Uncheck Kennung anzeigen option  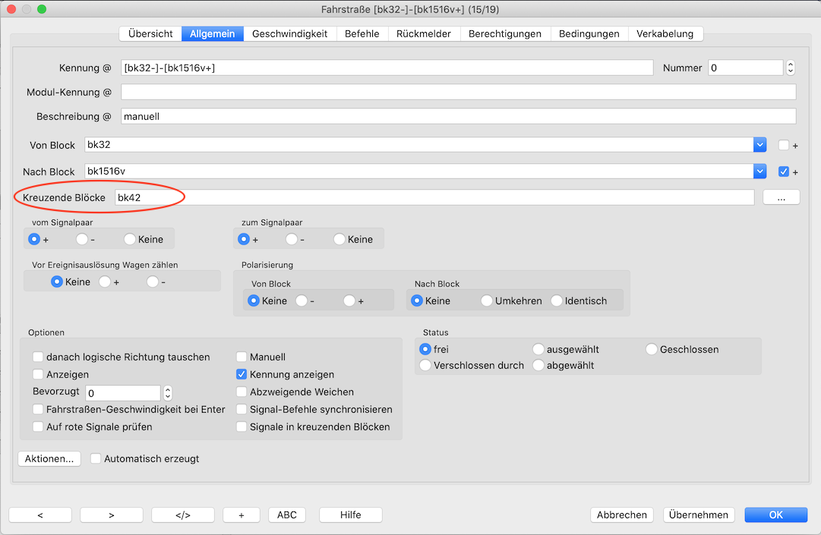point(242,374)
